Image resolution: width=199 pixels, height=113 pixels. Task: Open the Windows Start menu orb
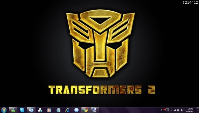click(4, 110)
